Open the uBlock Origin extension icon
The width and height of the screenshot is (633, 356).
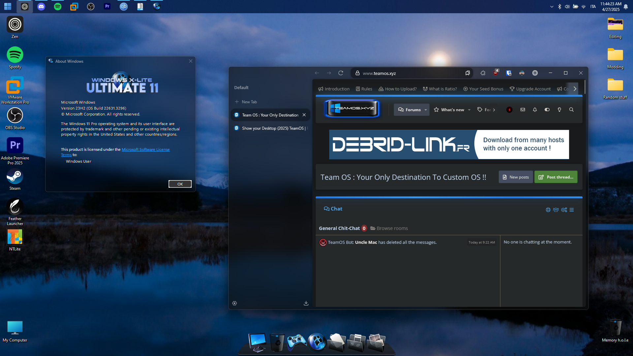(x=495, y=73)
